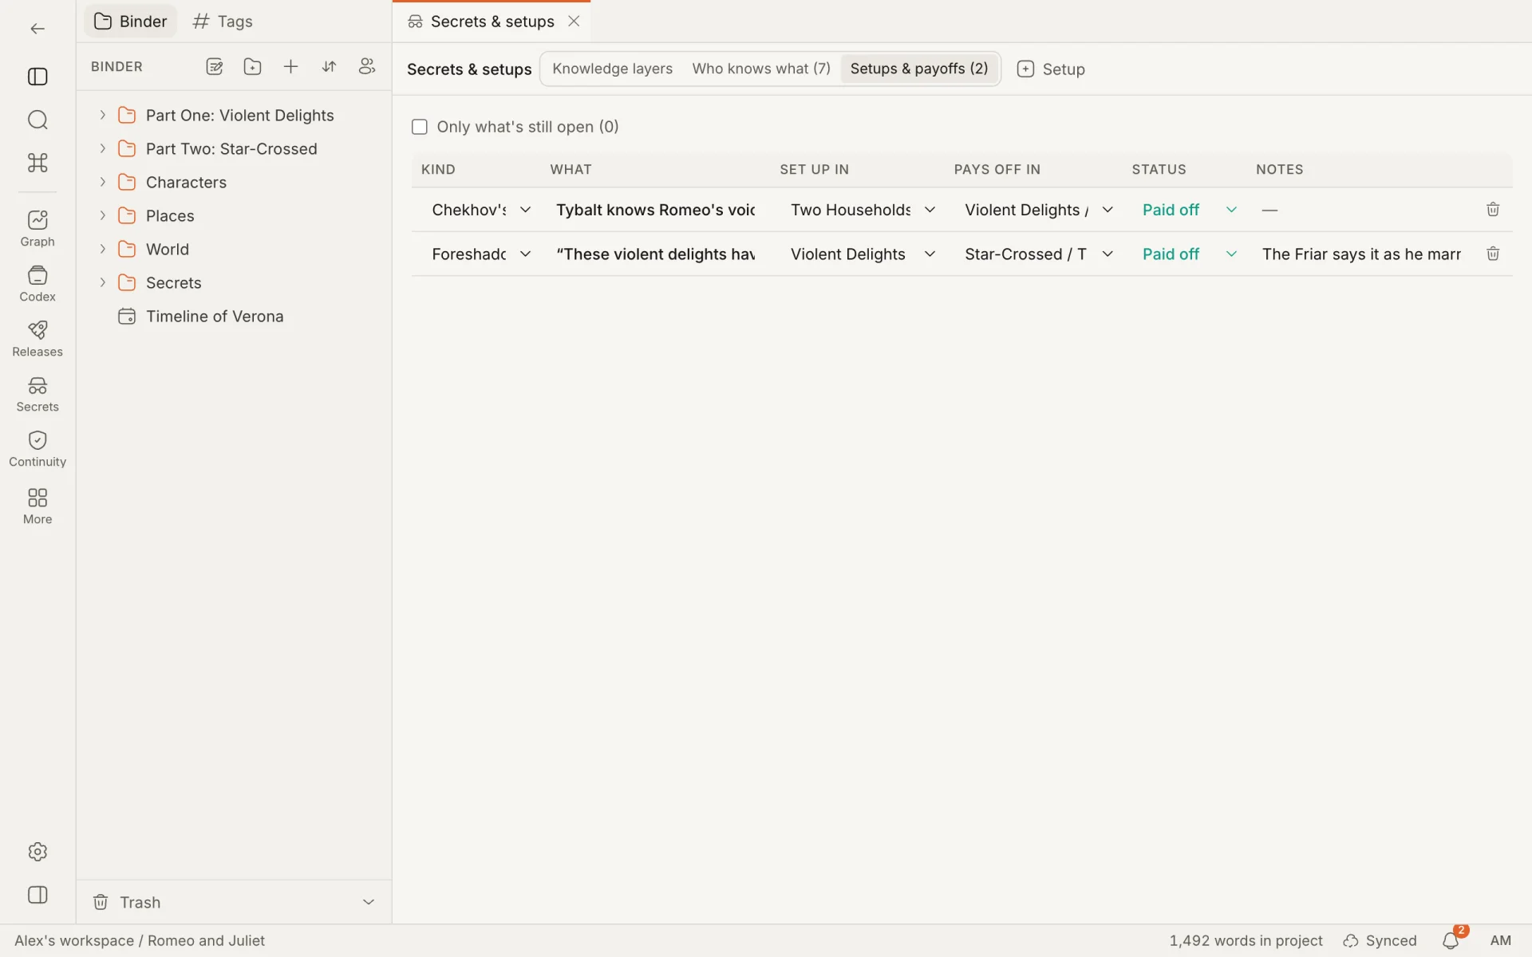Open Timeline of Verona
This screenshot has width=1532, height=957.
pos(215,317)
